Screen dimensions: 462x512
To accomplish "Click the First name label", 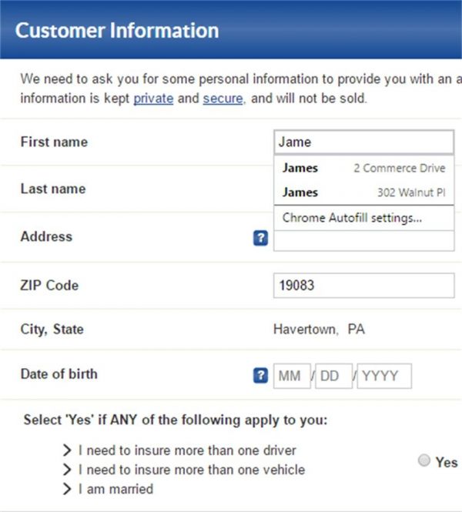I will pyautogui.click(x=54, y=142).
